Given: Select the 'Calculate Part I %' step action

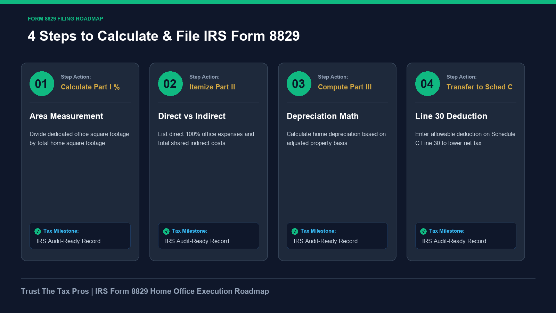Looking at the screenshot, I should tap(90, 87).
